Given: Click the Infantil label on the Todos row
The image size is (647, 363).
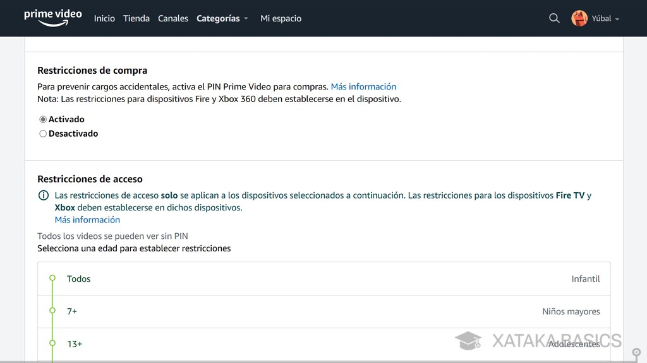Looking at the screenshot, I should (586, 279).
